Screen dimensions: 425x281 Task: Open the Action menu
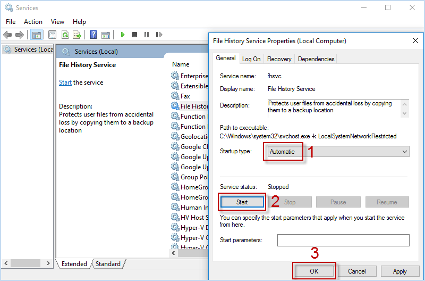pyautogui.click(x=33, y=22)
